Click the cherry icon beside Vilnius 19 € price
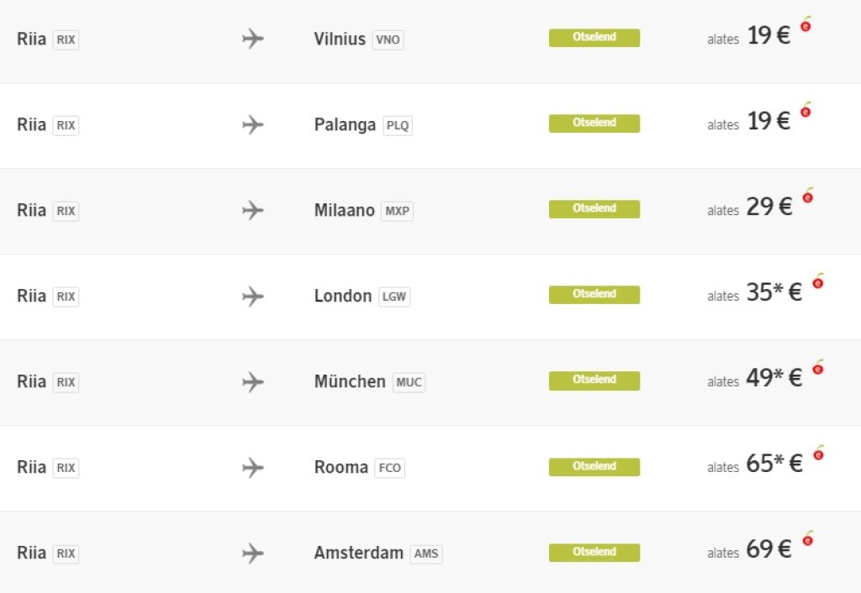This screenshot has height=593, width=861. 806,25
